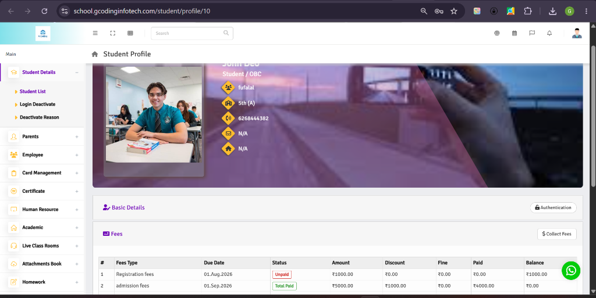Click the browser reload icon
The height and width of the screenshot is (298, 596).
[x=44, y=11]
